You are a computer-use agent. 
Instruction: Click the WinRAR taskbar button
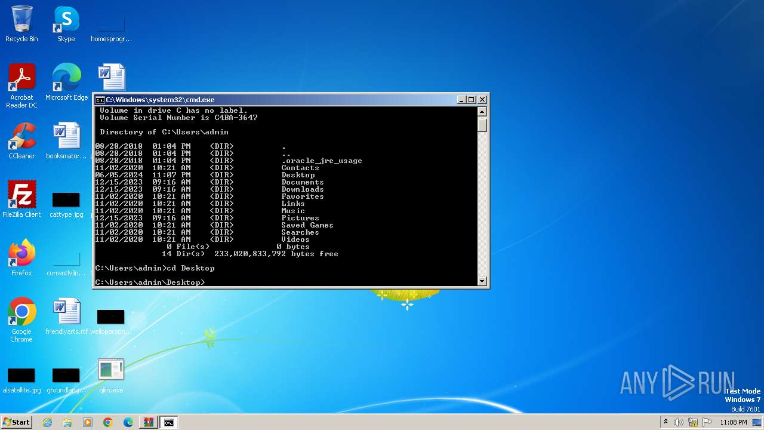coord(148,422)
